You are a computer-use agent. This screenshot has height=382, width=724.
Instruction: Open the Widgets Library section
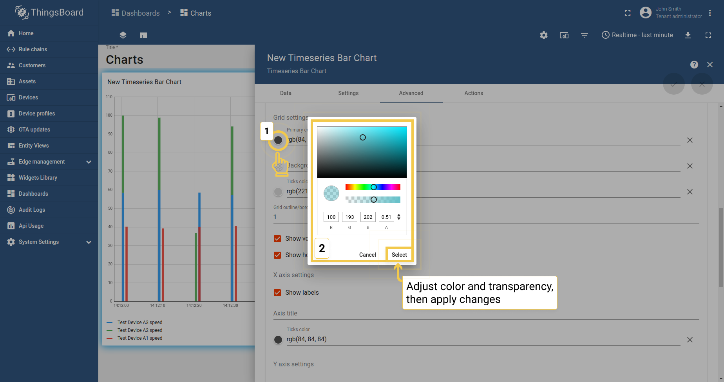pos(37,177)
